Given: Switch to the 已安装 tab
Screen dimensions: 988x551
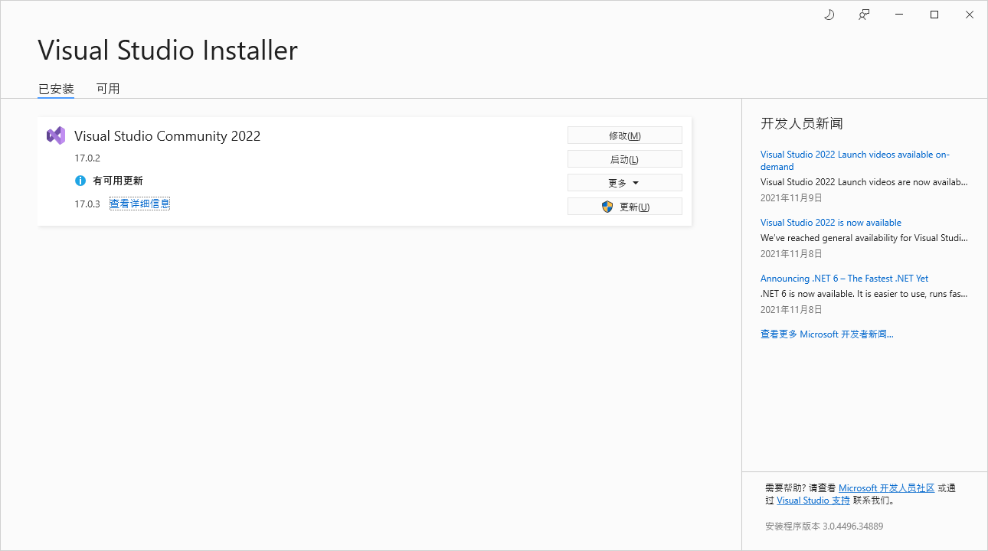Looking at the screenshot, I should click(x=56, y=89).
